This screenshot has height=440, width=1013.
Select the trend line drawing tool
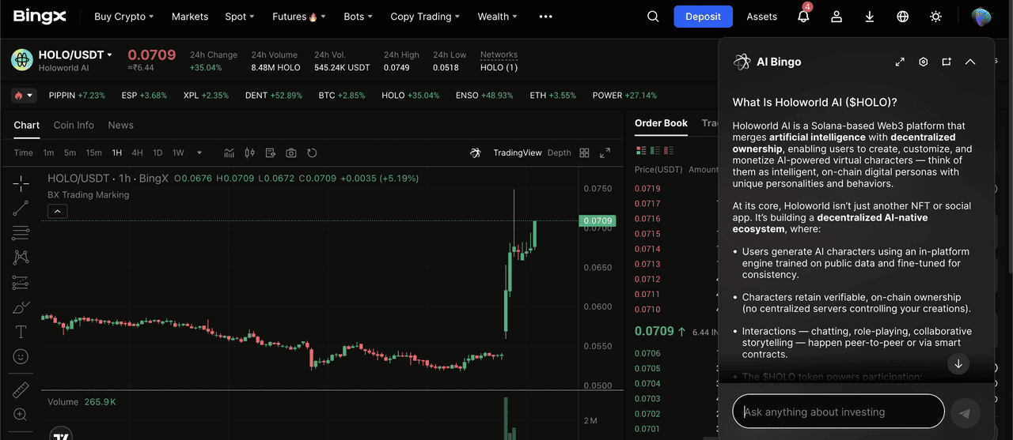click(21, 209)
